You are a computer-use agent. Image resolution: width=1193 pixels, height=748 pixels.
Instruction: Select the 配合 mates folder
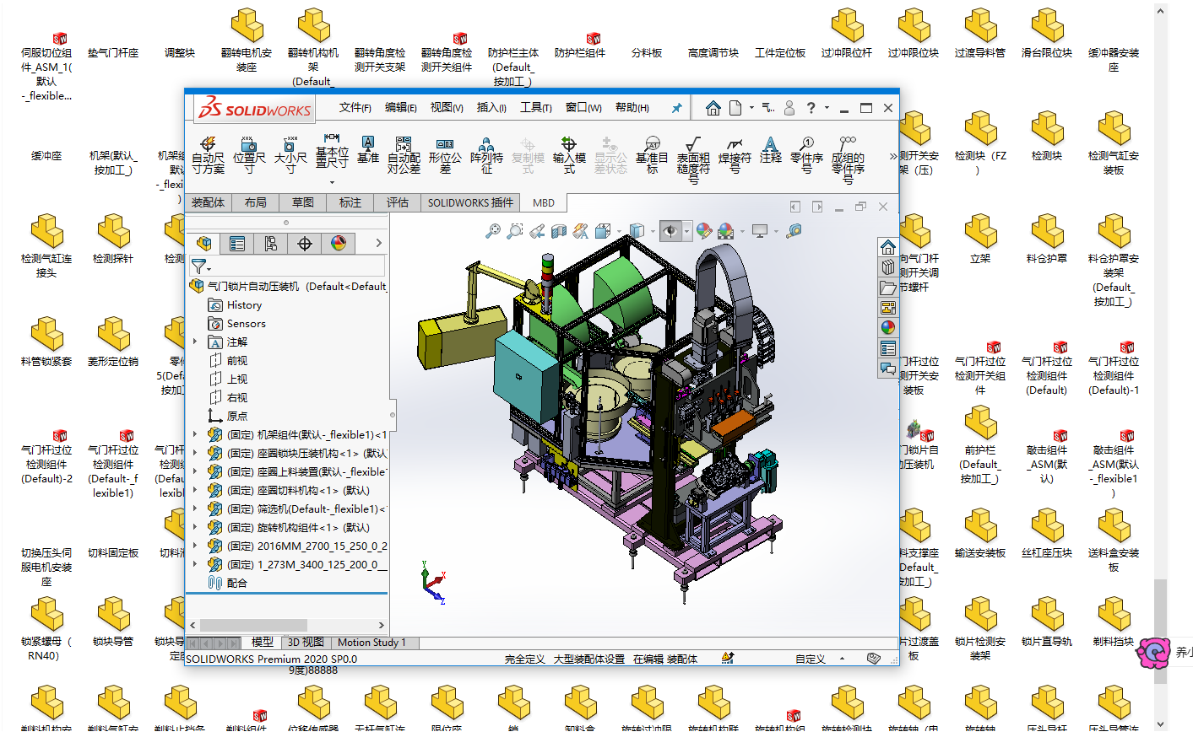(x=228, y=584)
